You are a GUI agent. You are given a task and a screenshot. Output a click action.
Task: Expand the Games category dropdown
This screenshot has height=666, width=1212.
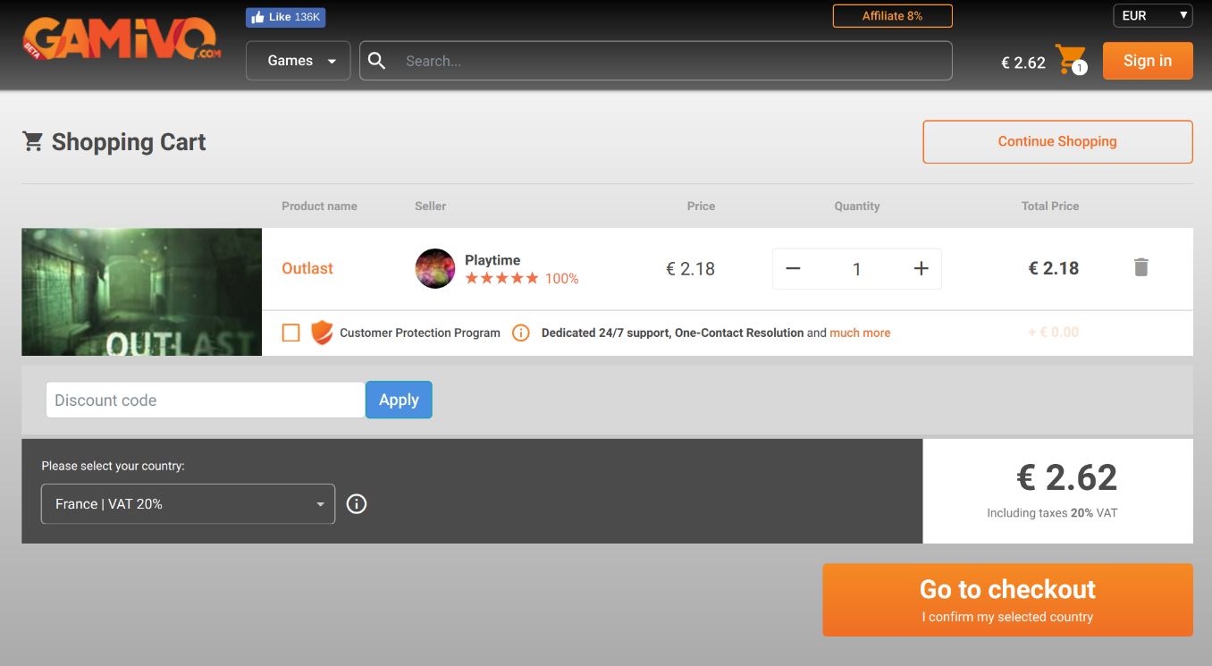[299, 61]
